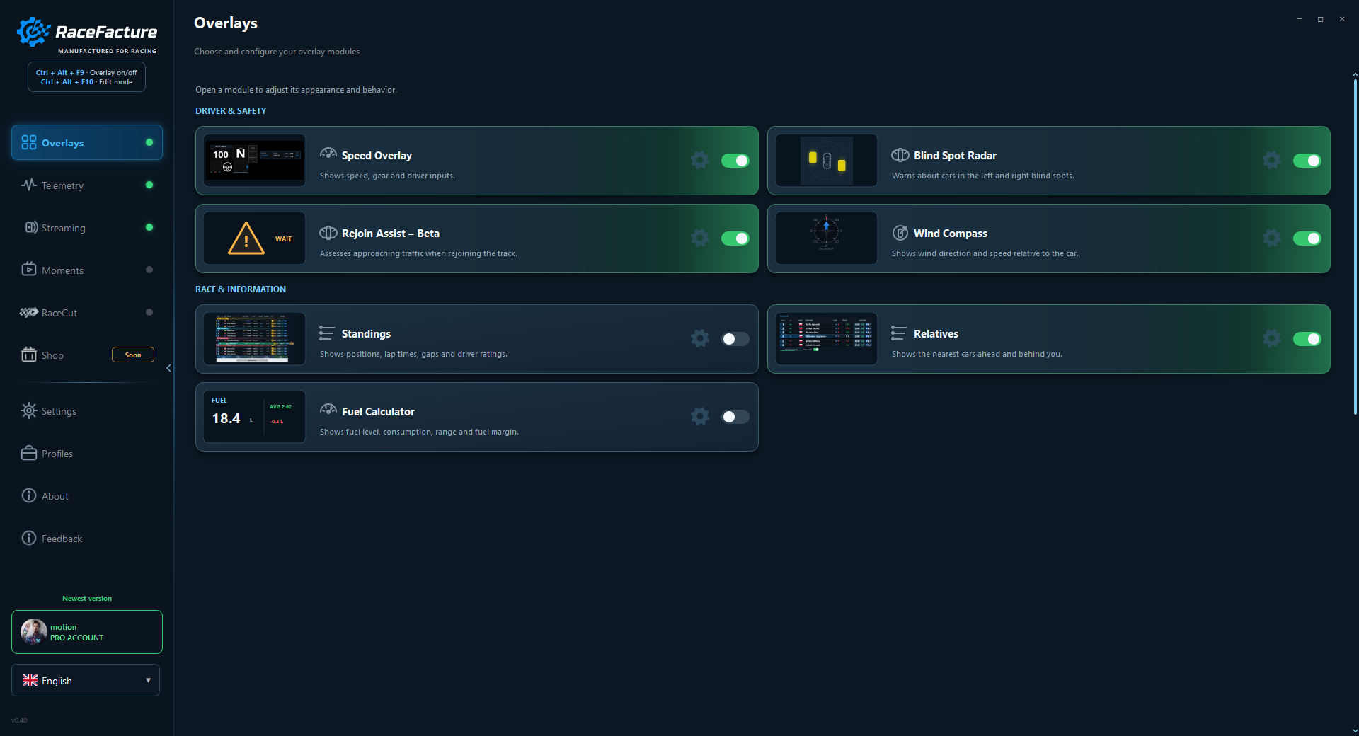Click the Rejoin Assist WAIT thumbnail

click(x=255, y=238)
